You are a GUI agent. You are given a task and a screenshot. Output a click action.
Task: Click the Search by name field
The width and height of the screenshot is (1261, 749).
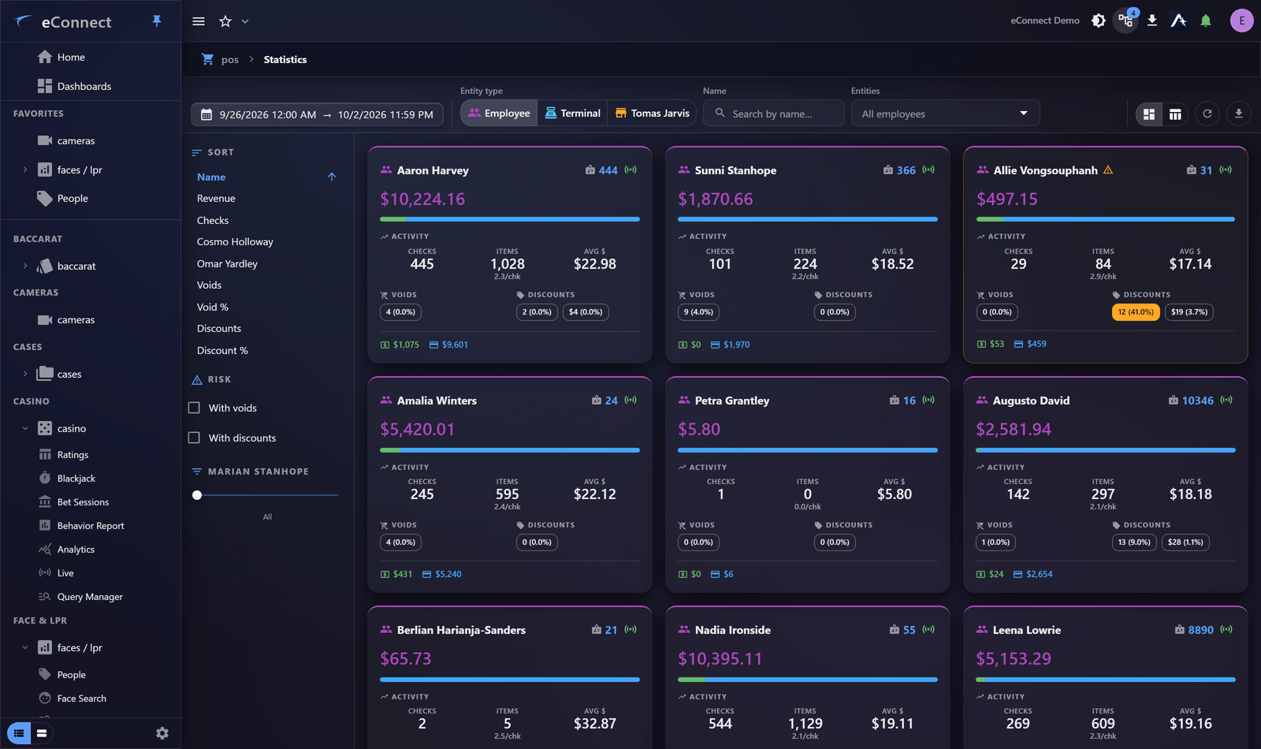tap(774, 114)
